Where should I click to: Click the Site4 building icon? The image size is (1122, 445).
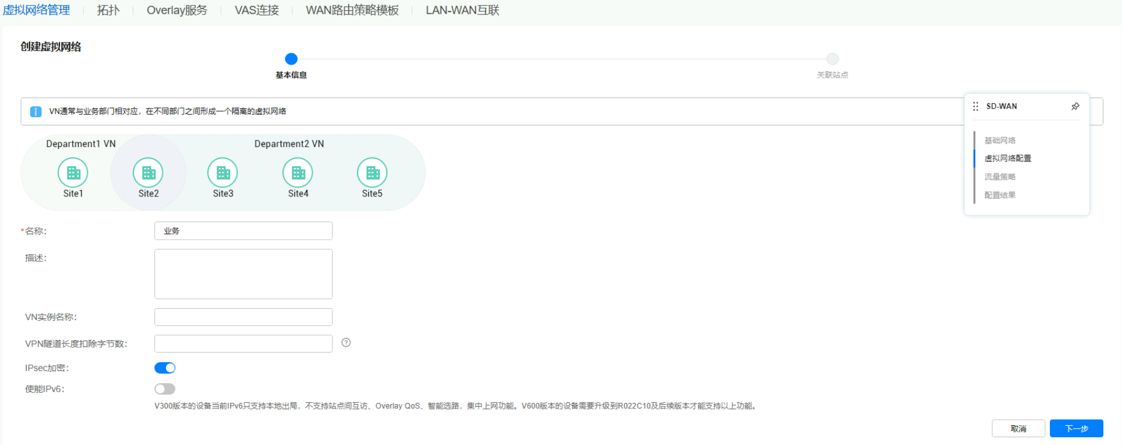point(297,173)
